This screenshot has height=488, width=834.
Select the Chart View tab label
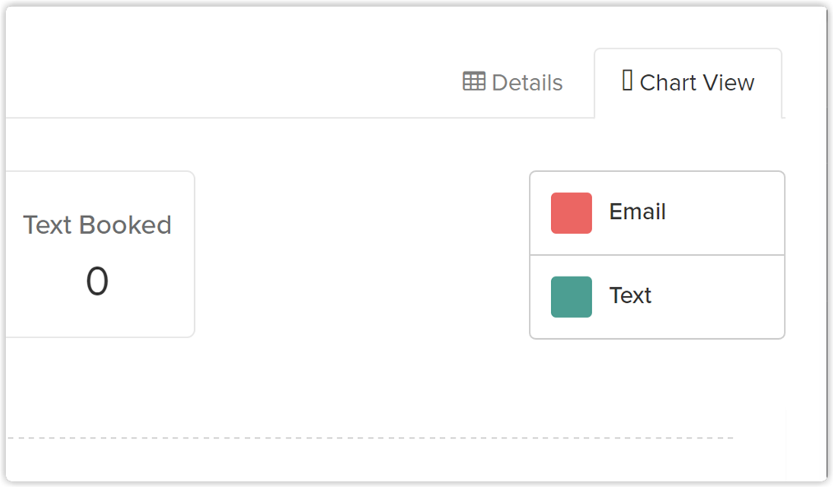pos(697,82)
